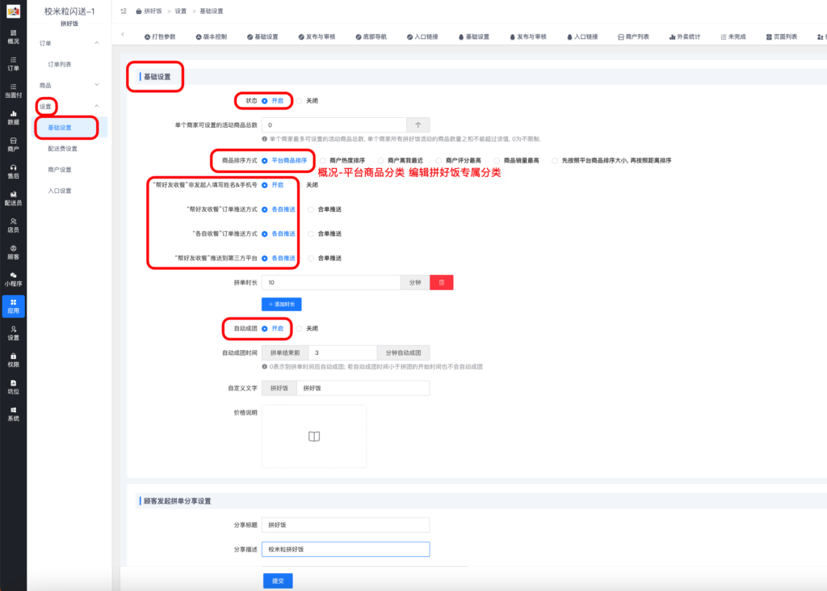Collapse the 订单 group in side menu
Viewport: 827px width, 591px height.
click(x=97, y=42)
